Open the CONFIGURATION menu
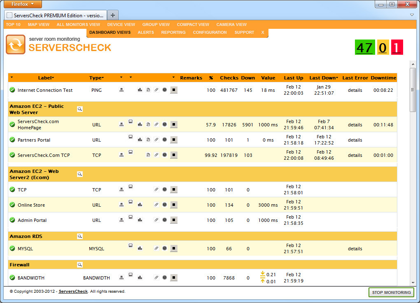The width and height of the screenshot is (420, 303). [x=210, y=32]
